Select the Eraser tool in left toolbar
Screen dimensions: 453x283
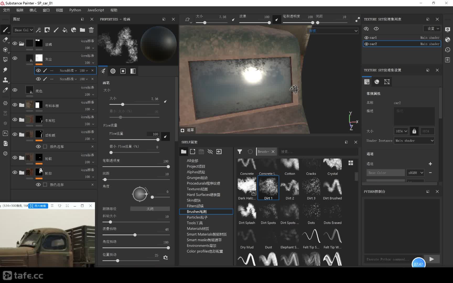coord(5,40)
